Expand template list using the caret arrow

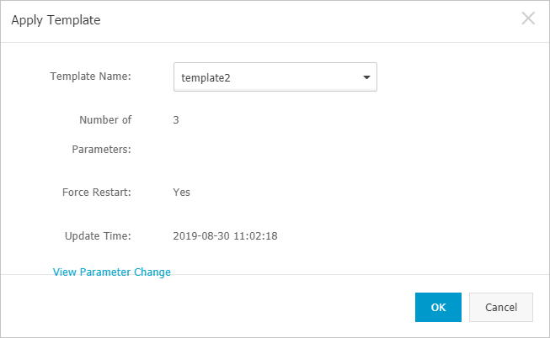click(366, 77)
